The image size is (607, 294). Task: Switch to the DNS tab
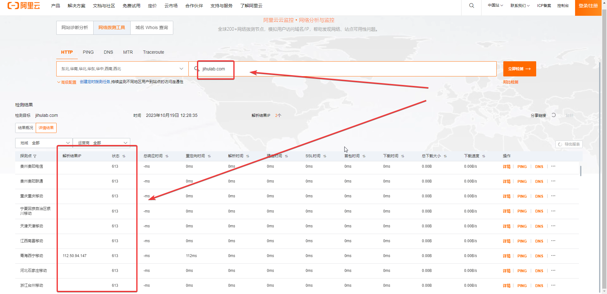point(108,52)
